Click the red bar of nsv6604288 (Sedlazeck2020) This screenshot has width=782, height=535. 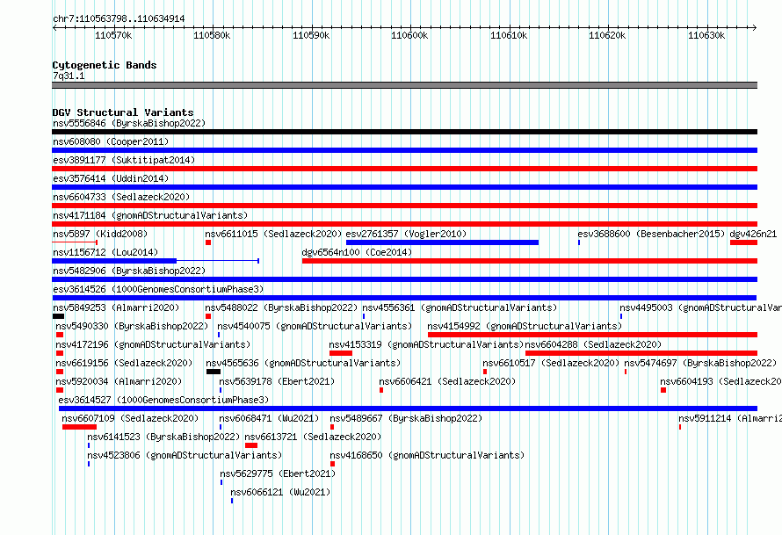[641, 353]
